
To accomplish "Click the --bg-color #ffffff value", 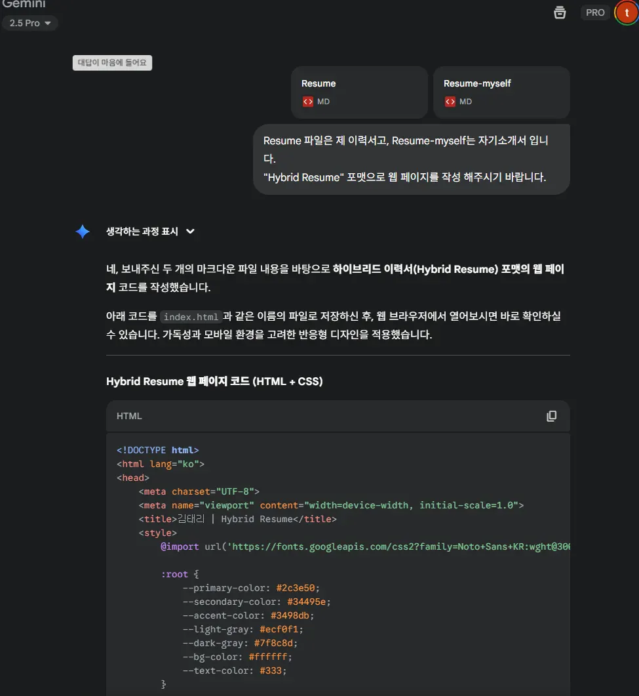I will click(268, 657).
